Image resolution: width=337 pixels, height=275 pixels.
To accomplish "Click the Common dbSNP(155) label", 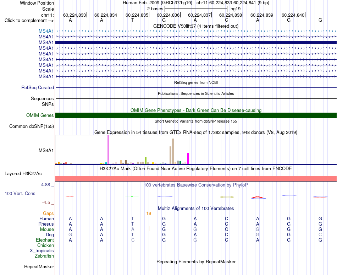I will click(31, 126).
